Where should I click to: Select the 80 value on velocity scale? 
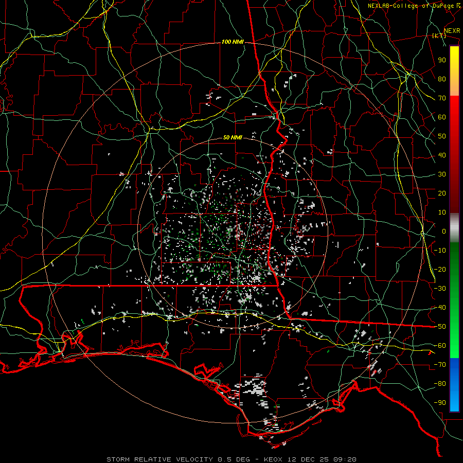coord(442,79)
